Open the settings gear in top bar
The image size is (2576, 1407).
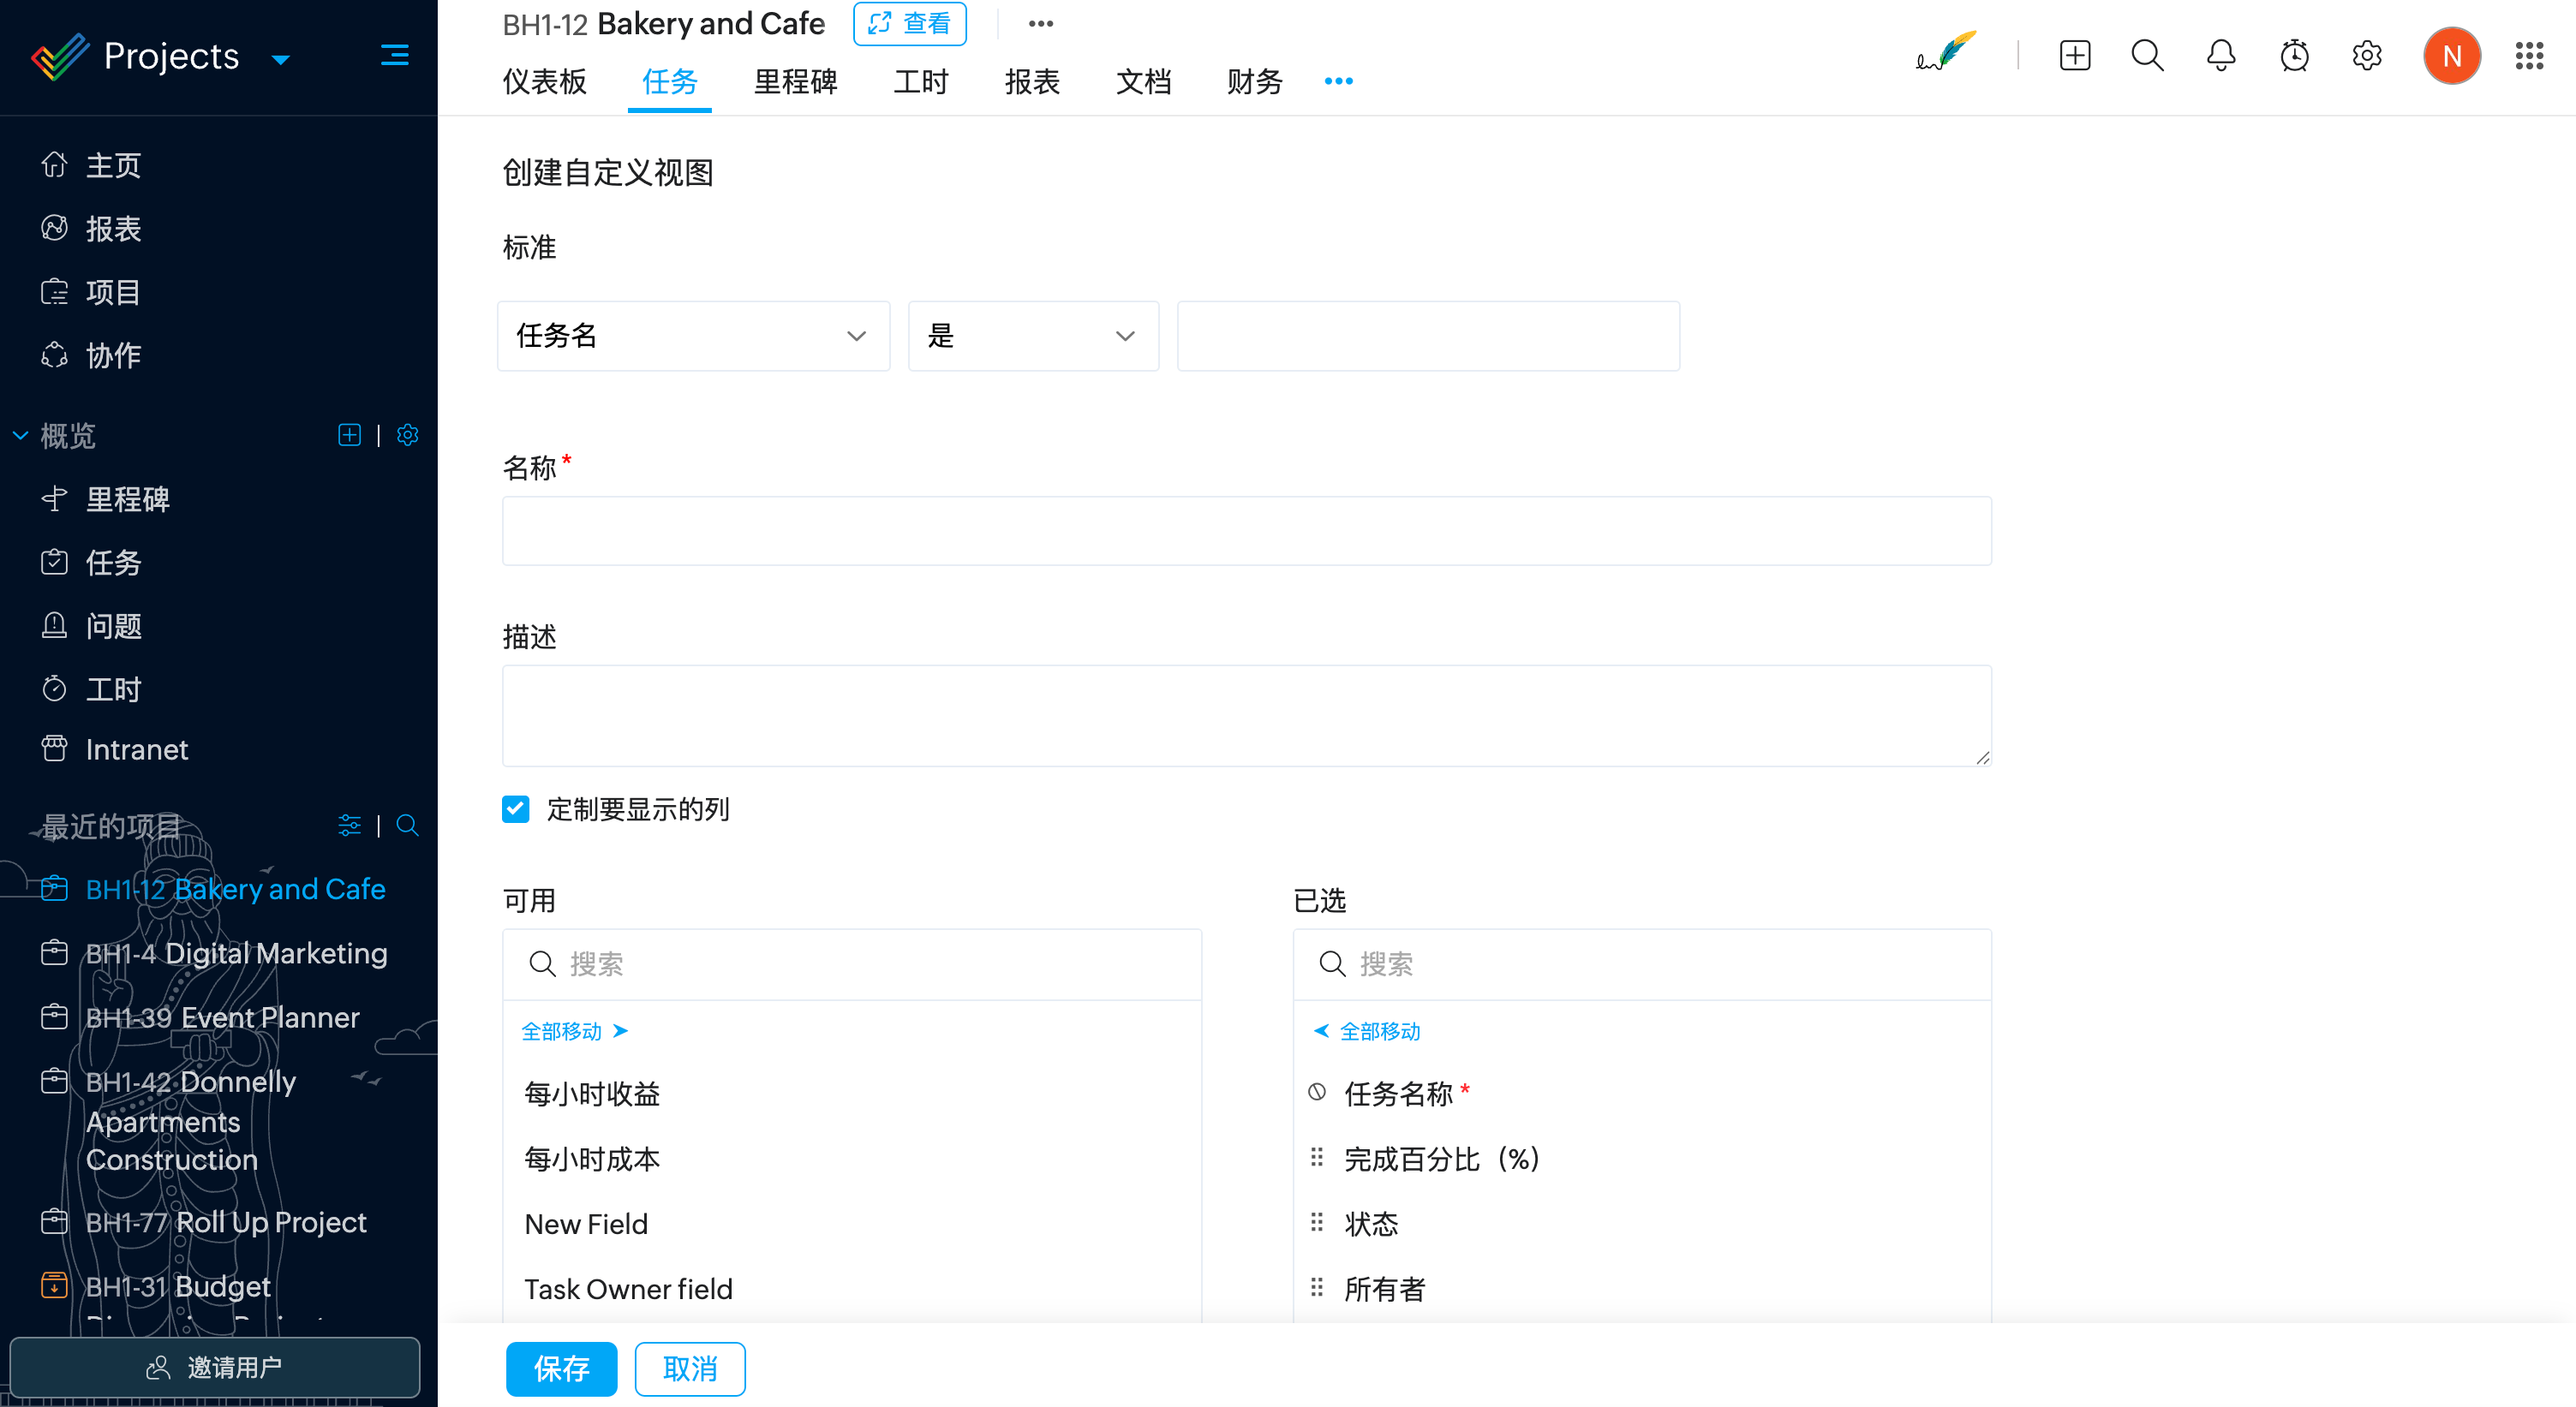pos(2366,55)
